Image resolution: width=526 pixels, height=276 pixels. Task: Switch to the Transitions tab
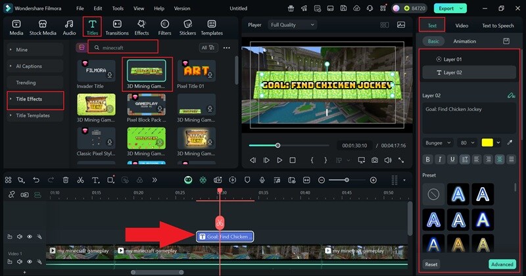pyautogui.click(x=117, y=28)
